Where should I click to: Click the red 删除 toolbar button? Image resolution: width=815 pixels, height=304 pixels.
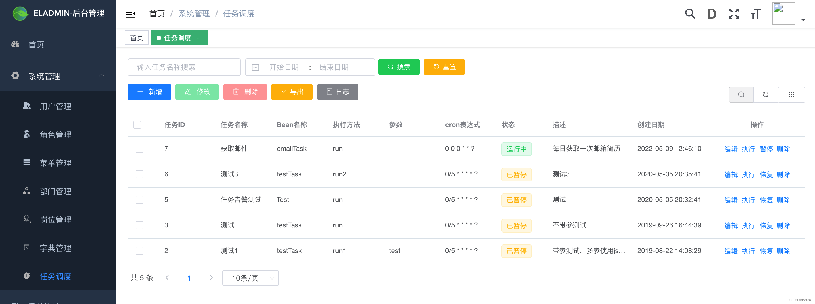[245, 92]
